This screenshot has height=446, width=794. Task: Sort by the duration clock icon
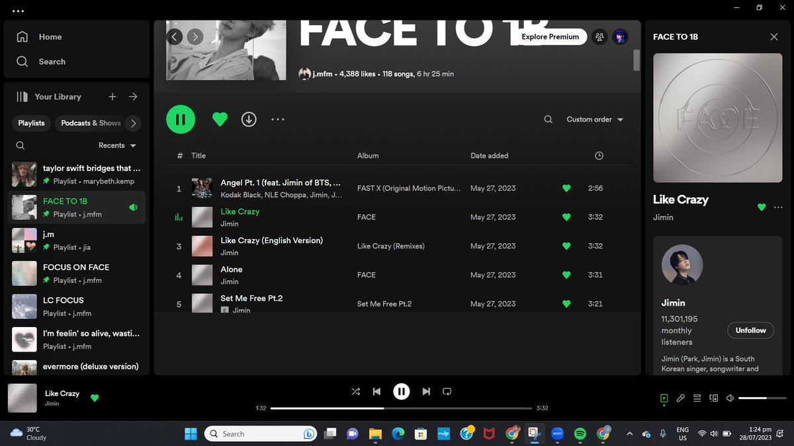point(599,156)
